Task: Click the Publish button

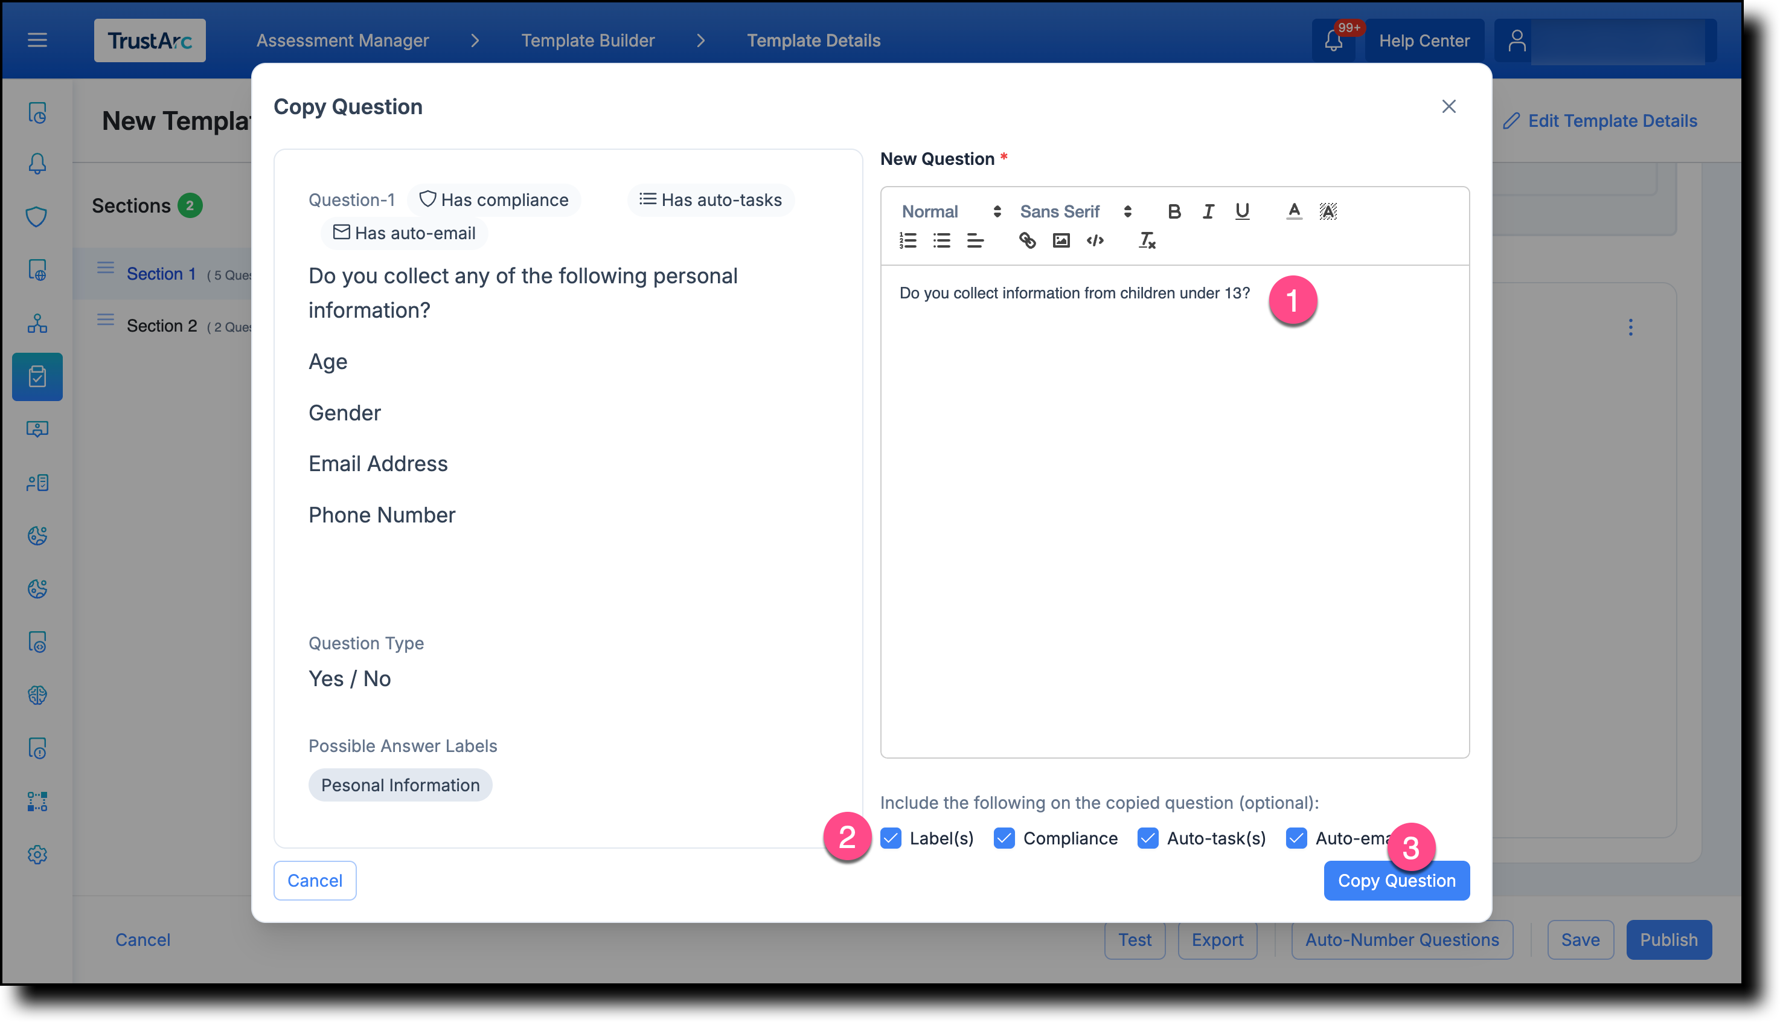Action: click(1668, 939)
